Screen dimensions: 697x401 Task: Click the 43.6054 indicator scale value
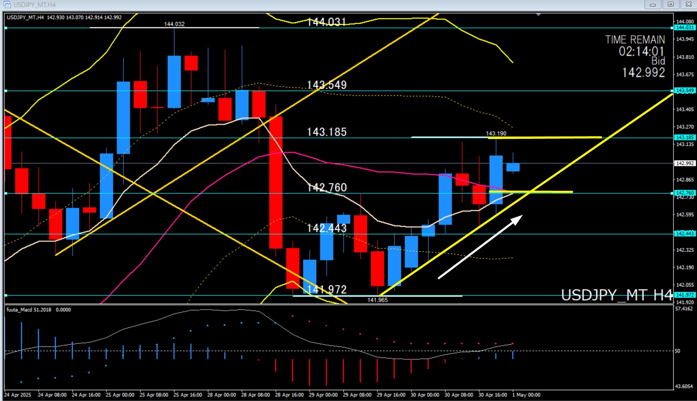click(x=684, y=386)
